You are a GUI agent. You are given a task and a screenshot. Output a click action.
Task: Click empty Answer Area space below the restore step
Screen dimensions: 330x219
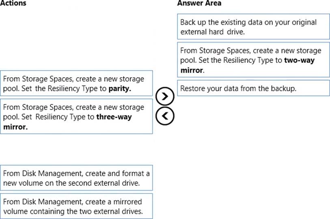(x=253, y=154)
